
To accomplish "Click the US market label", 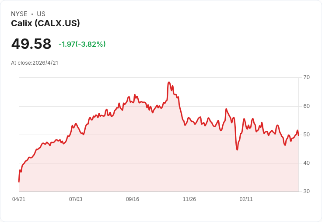I will pyautogui.click(x=41, y=14).
